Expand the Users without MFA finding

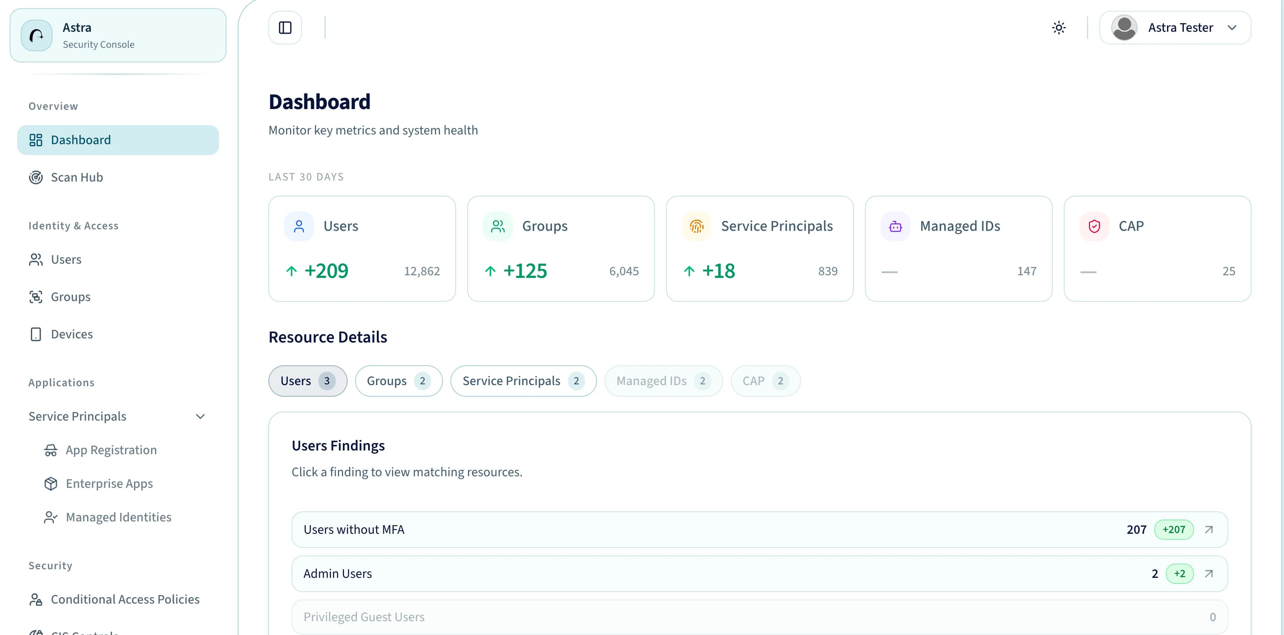(1209, 529)
